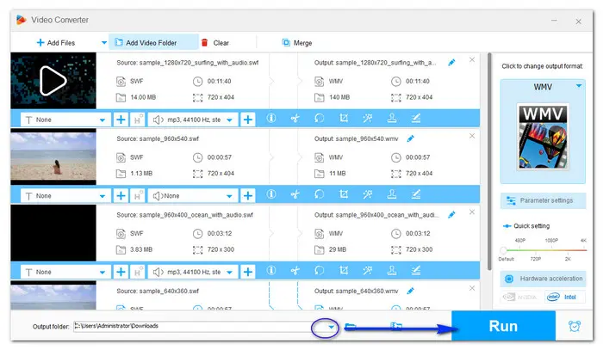Start conversion with Run button
The width and height of the screenshot is (603, 350).
tap(503, 326)
